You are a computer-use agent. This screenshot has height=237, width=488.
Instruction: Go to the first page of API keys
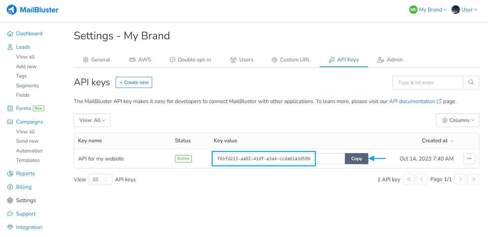(409, 180)
